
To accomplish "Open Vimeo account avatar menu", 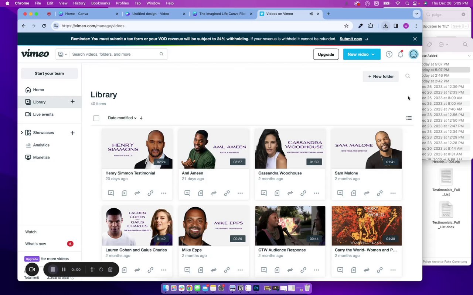I will 414,54.
